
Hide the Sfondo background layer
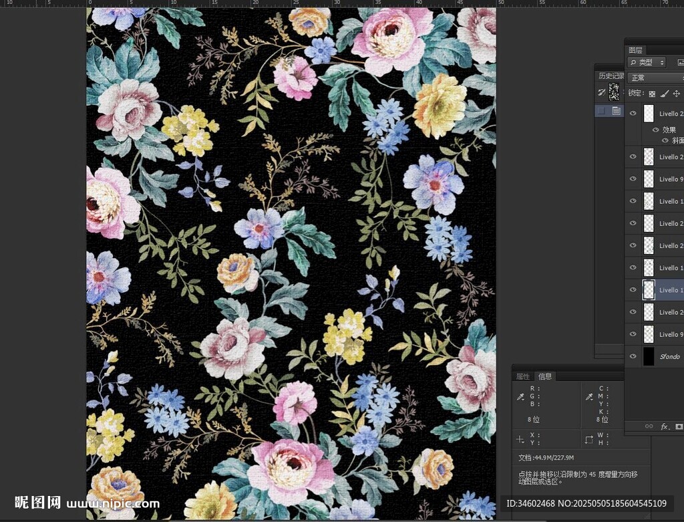pos(633,356)
